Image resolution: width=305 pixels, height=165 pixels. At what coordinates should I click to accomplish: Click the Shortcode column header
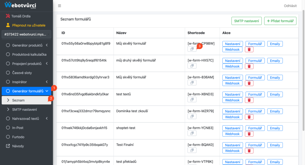coord(196,33)
